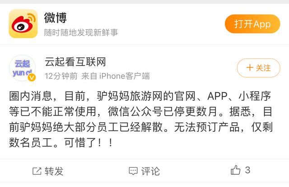The height and width of the screenshot is (187, 289).
Task: Click the 12分钟前 timestamp
Action: 61,76
